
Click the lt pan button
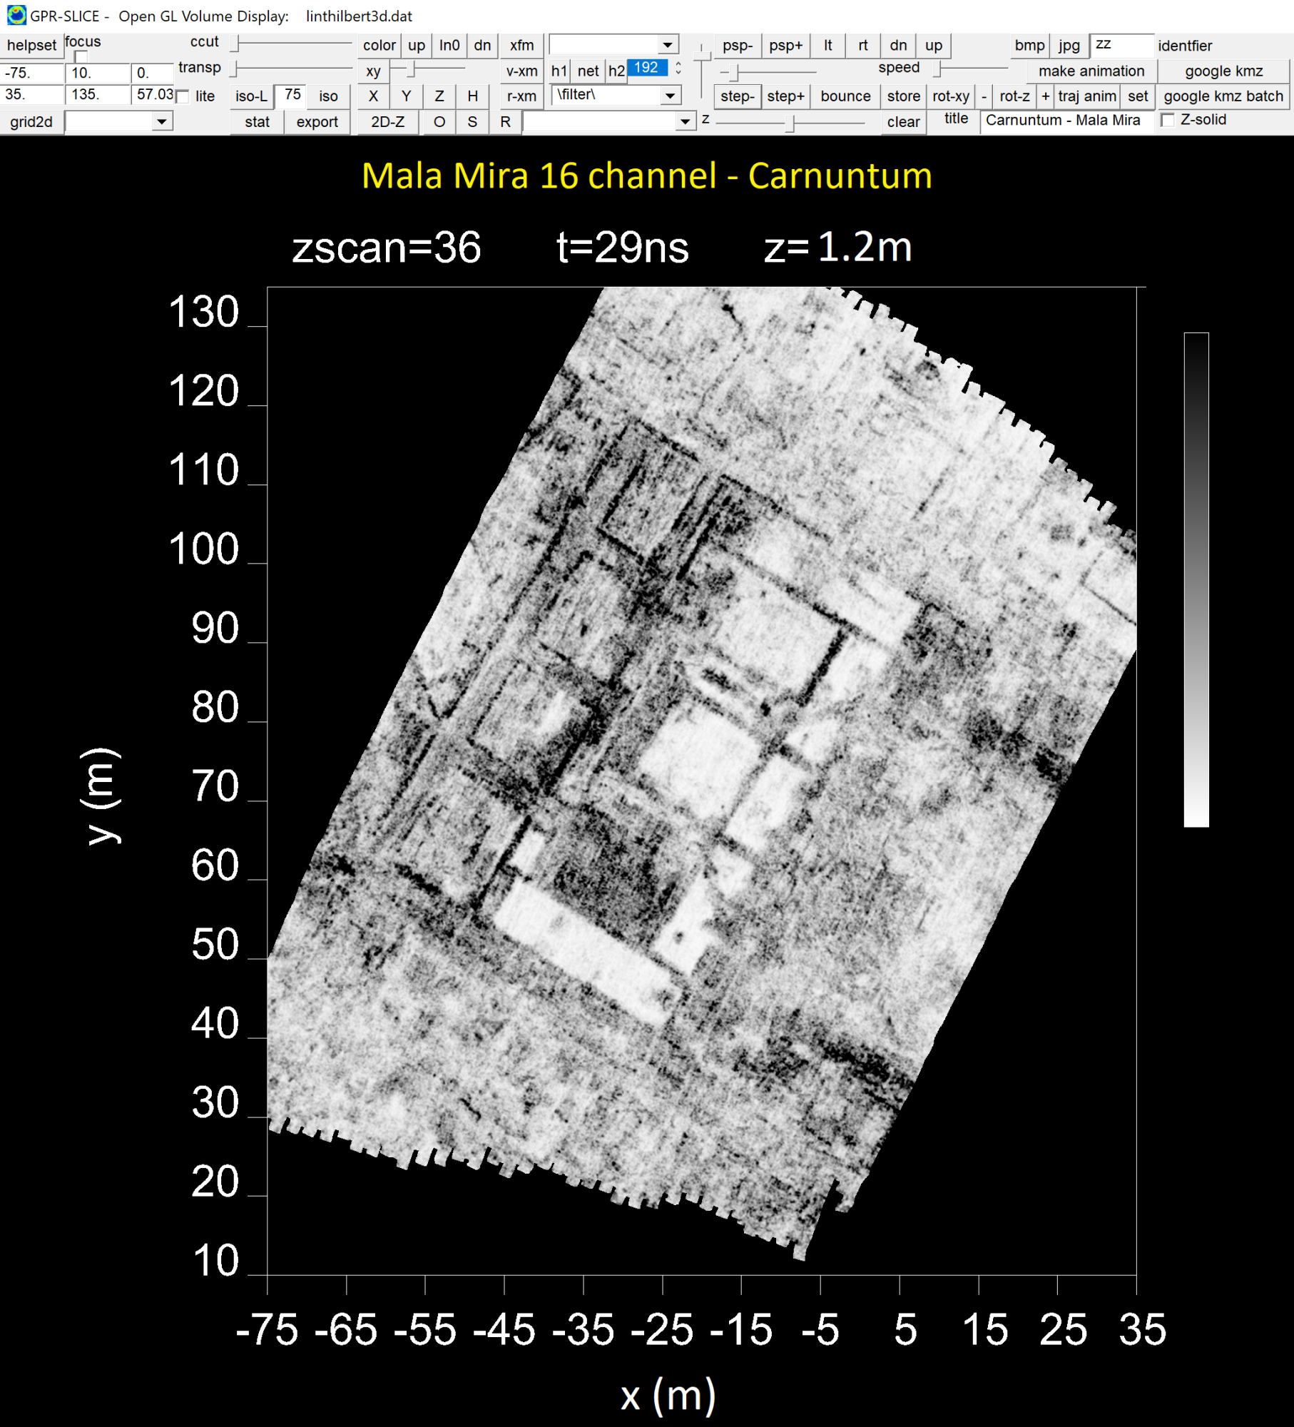click(828, 46)
